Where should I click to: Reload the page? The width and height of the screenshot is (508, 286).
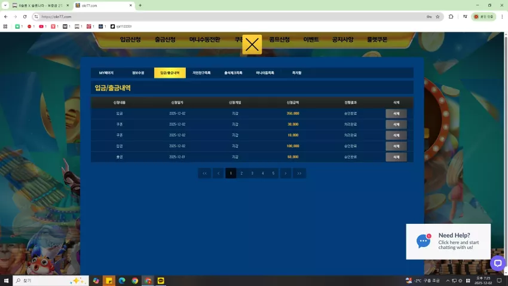click(x=25, y=17)
